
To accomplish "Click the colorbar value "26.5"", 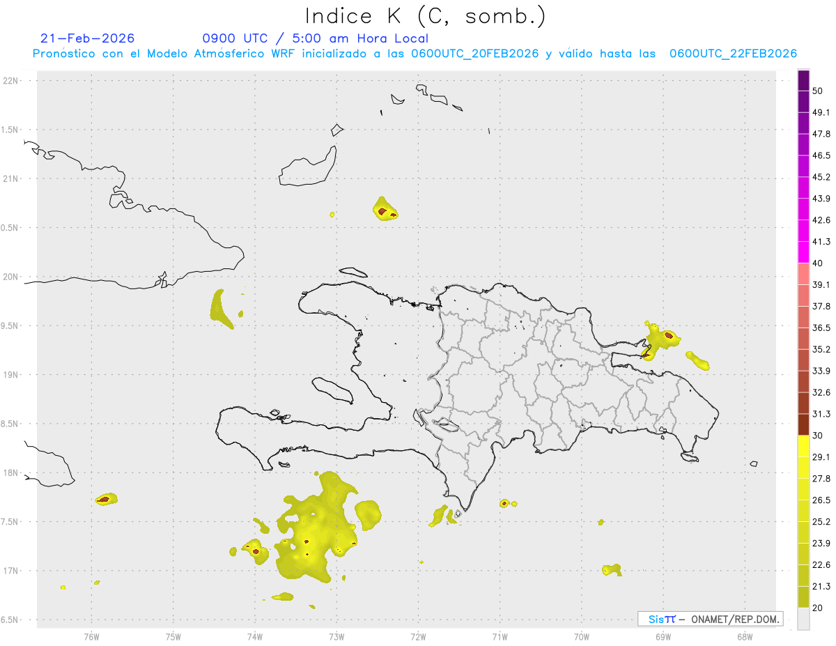I will coord(821,500).
